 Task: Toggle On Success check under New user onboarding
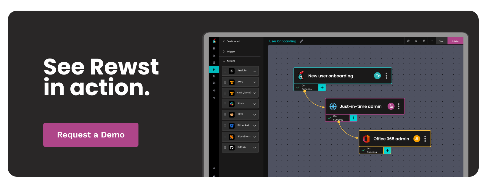click(x=298, y=87)
